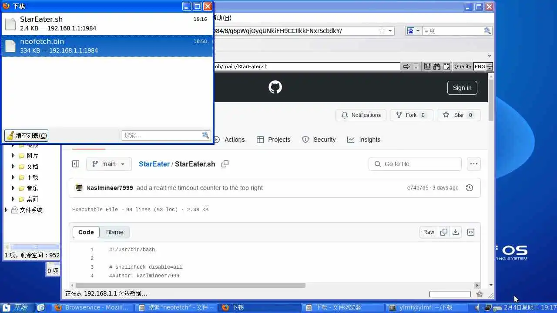Toggle the file tree side panel icon
This screenshot has height=313, width=557.
(76, 164)
